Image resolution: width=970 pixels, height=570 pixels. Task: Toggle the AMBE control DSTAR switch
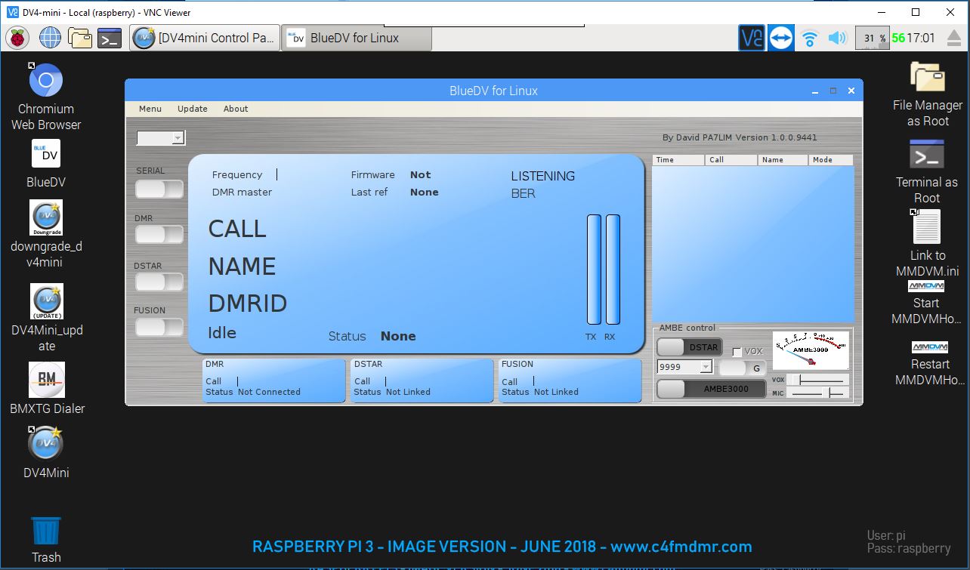point(689,347)
